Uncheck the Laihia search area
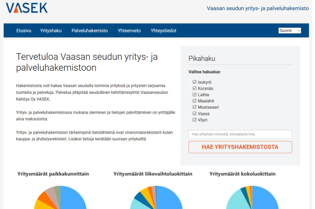This screenshot has height=209, width=315. click(194, 95)
